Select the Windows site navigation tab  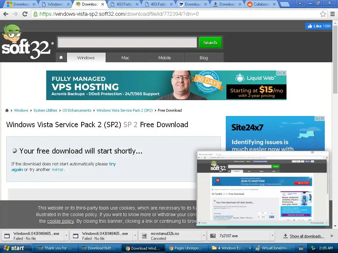pos(86,58)
